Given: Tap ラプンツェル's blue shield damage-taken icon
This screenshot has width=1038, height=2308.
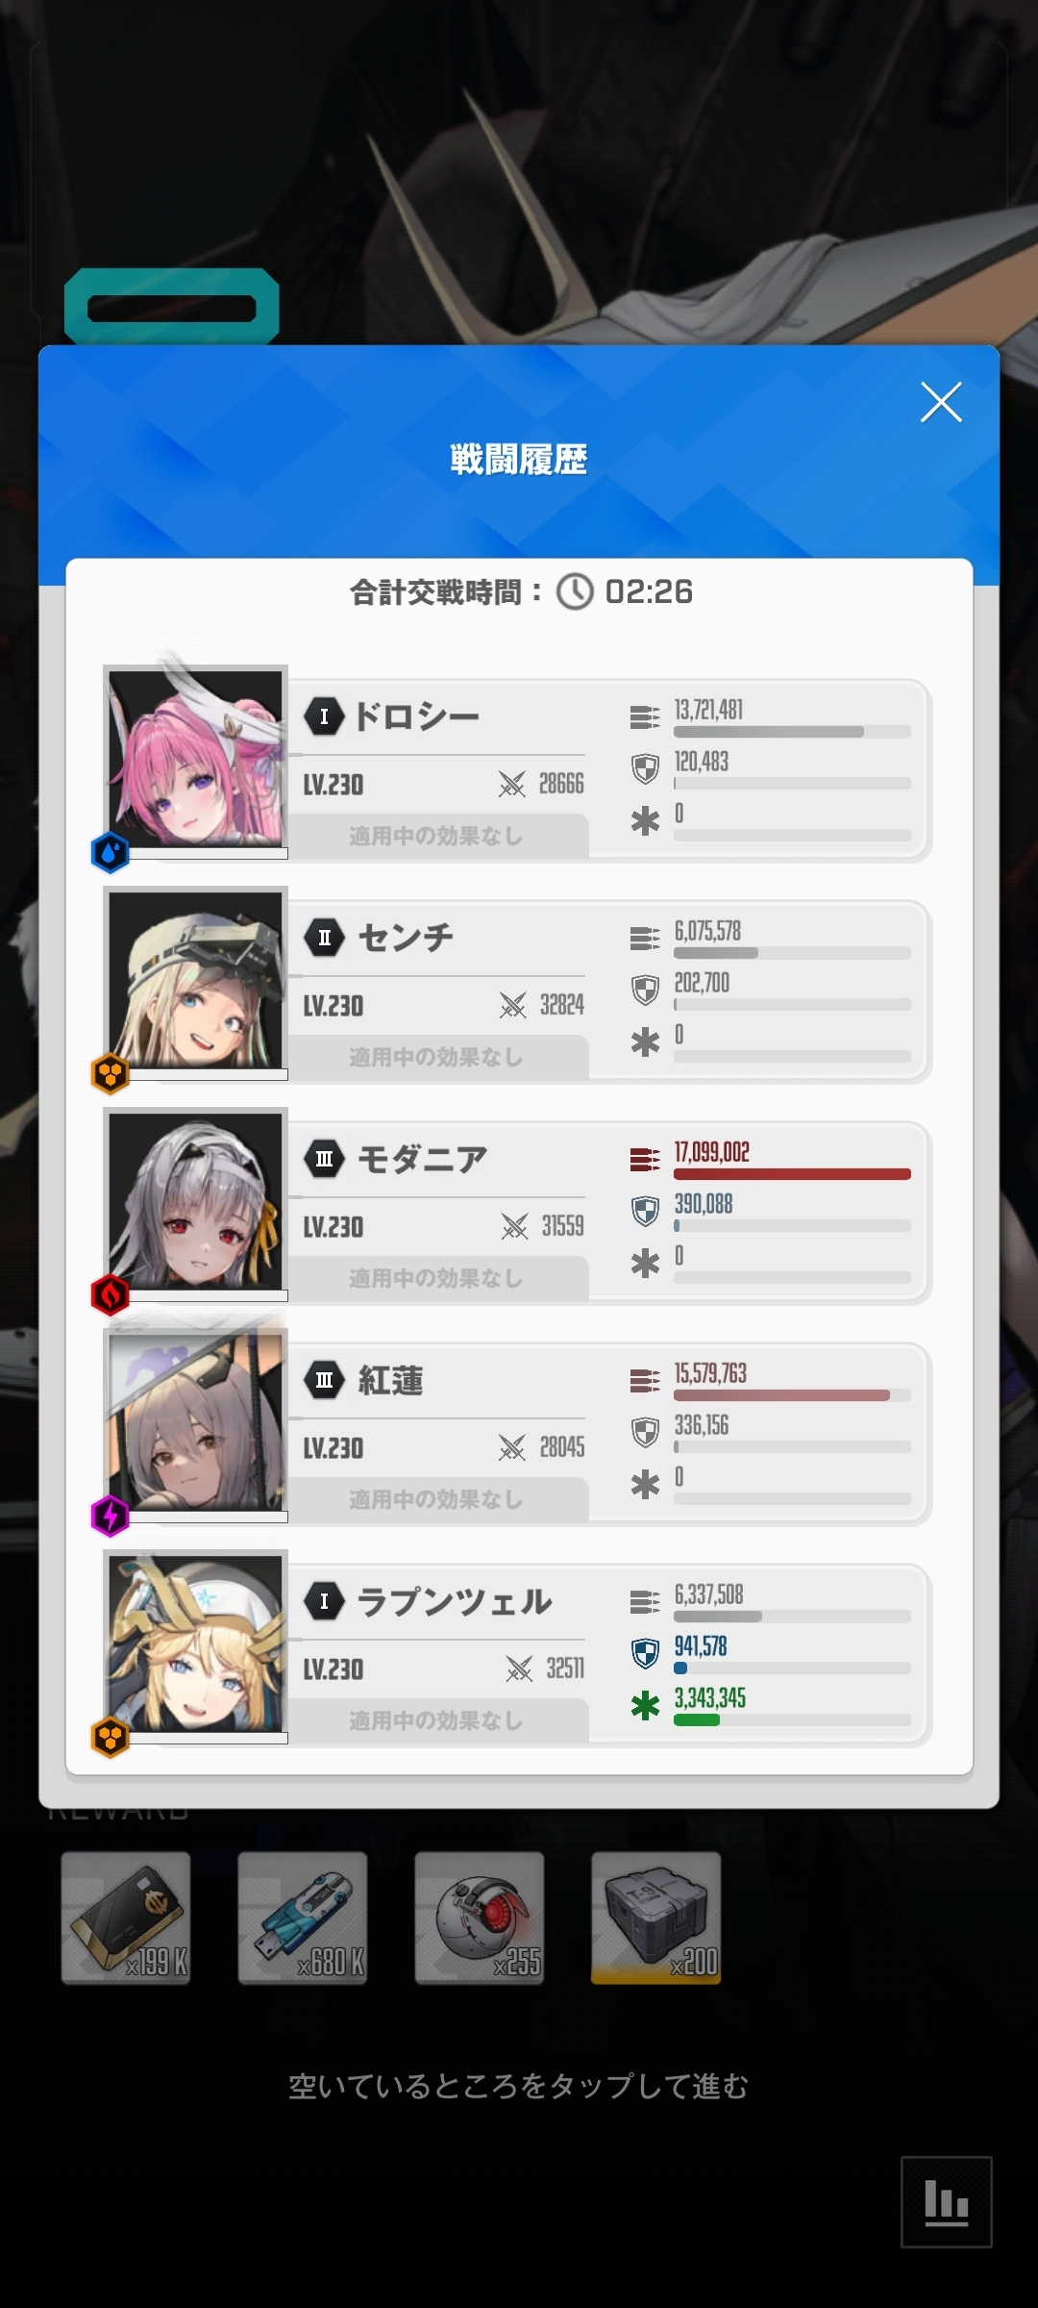Looking at the screenshot, I should [x=645, y=1654].
